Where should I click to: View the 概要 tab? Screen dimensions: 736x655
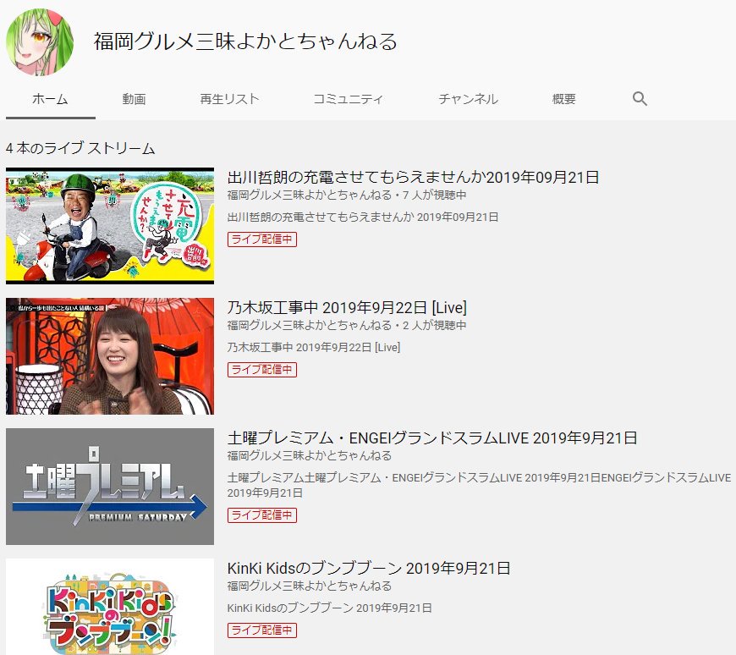coord(563,99)
